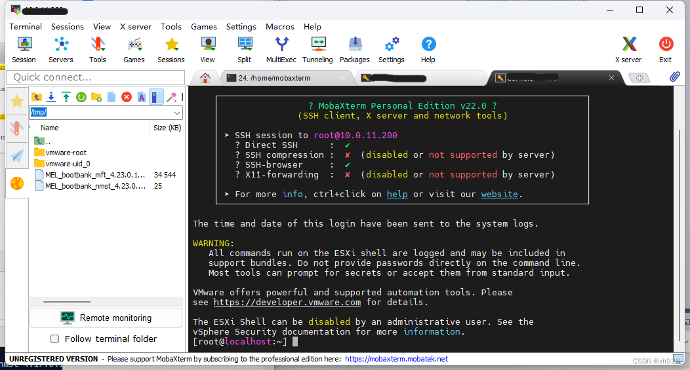This screenshot has width=690, height=370.
Task: Click the Quick connect input field
Action: click(96, 77)
